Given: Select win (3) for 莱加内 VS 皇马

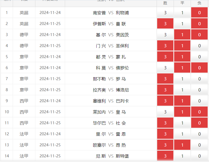Looking at the screenshot, I should tap(165, 112).
